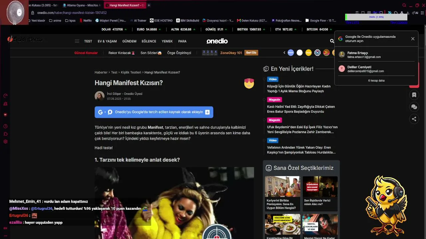Viewport: 426px width, 239px height.
Task: Open the GÜNDEM menu item
Action: pyautogui.click(x=129, y=41)
